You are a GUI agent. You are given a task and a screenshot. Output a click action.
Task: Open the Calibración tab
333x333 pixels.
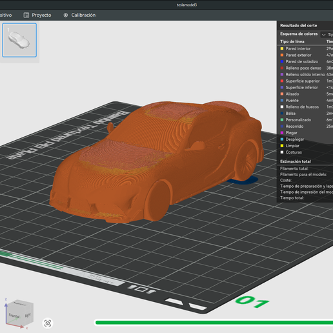click(79, 15)
